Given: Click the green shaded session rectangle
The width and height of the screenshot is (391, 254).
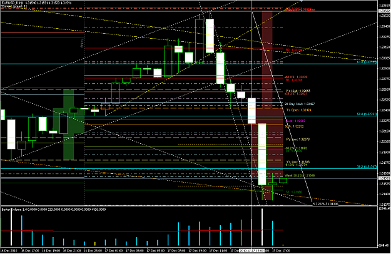Looking at the screenshot, I should [69, 124].
